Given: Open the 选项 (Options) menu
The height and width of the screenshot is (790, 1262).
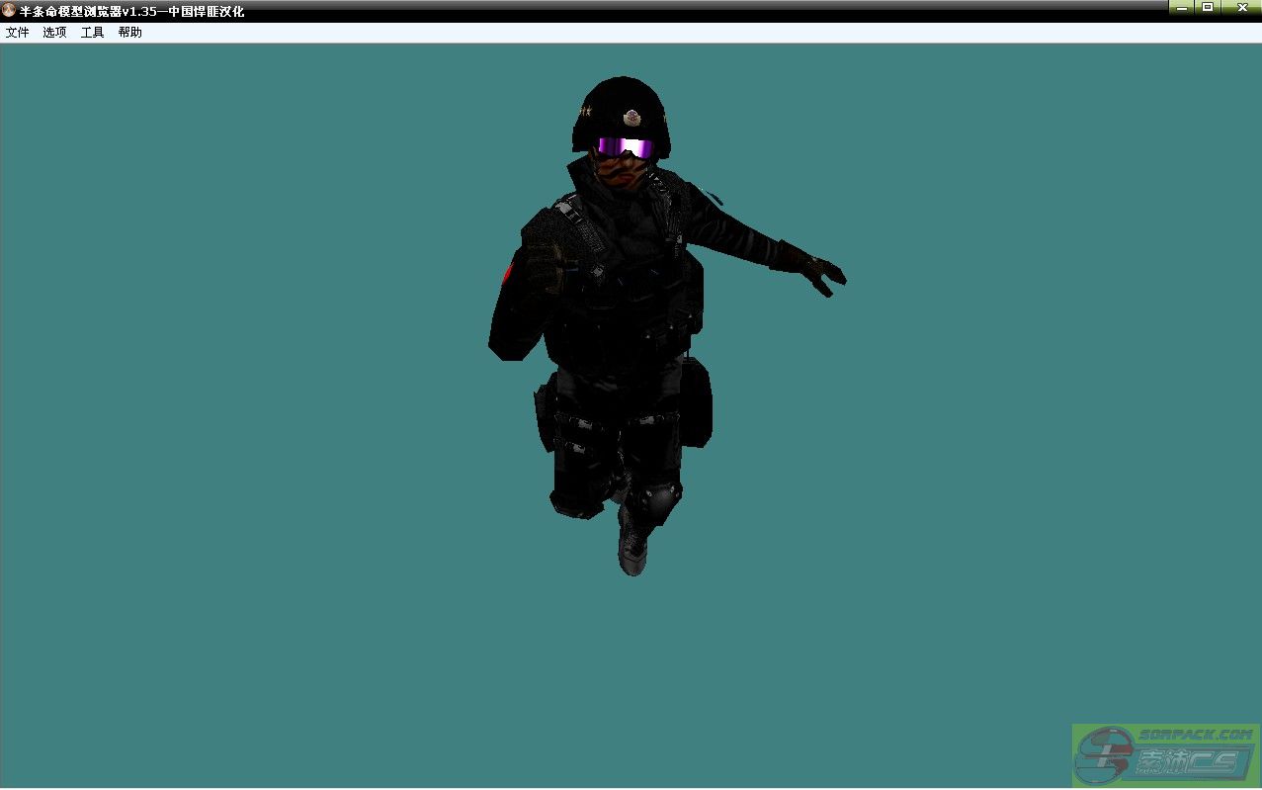Looking at the screenshot, I should [54, 33].
